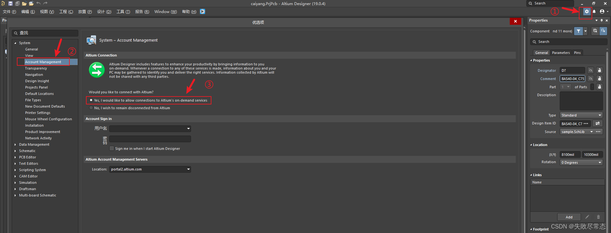
Task: Click the blue play icon after Help menu
Action: coord(202,11)
